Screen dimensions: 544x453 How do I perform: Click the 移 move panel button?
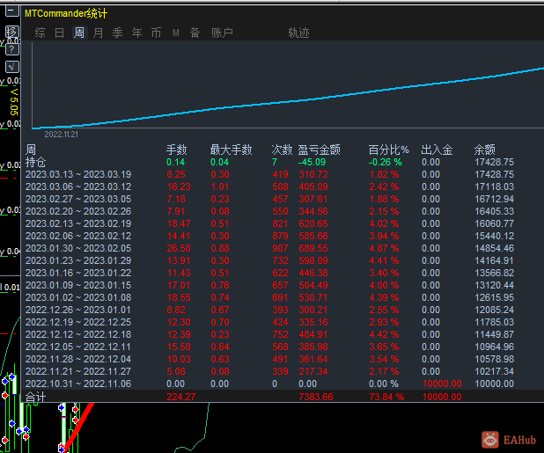pos(11,32)
